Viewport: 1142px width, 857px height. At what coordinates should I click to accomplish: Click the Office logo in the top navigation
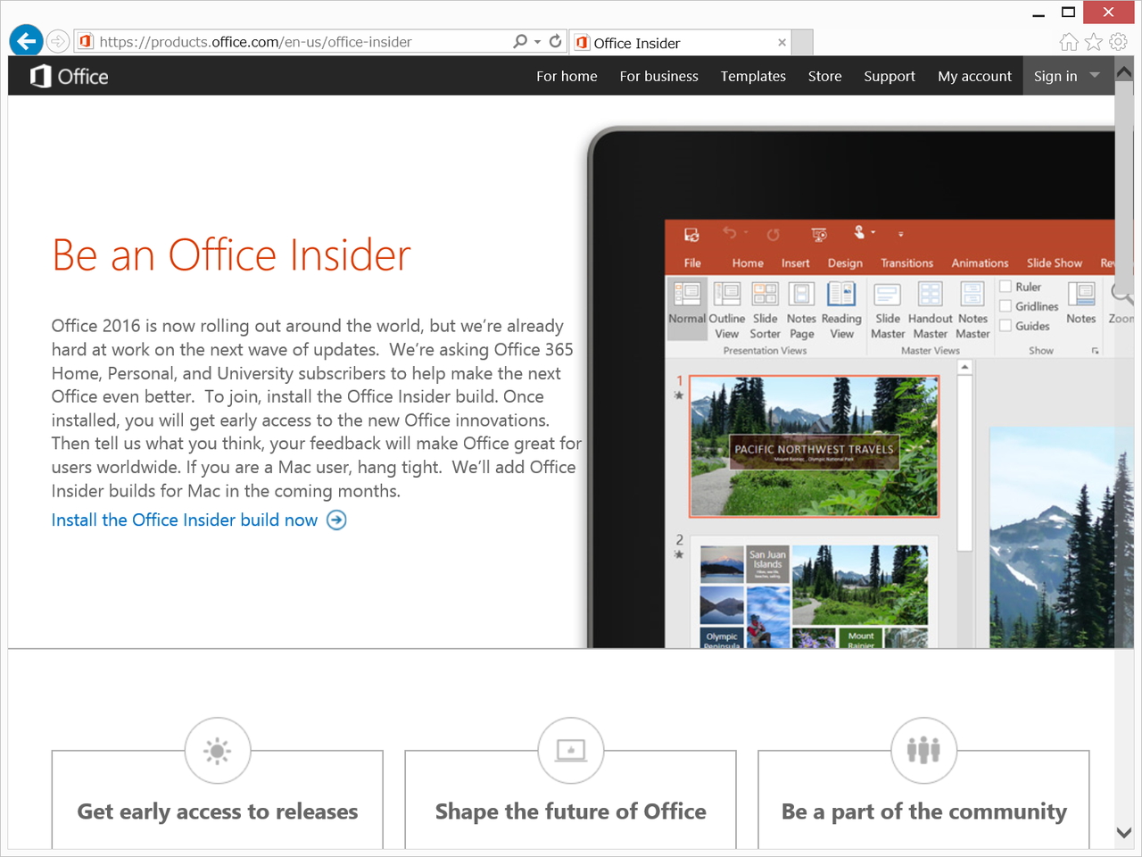[x=70, y=76]
